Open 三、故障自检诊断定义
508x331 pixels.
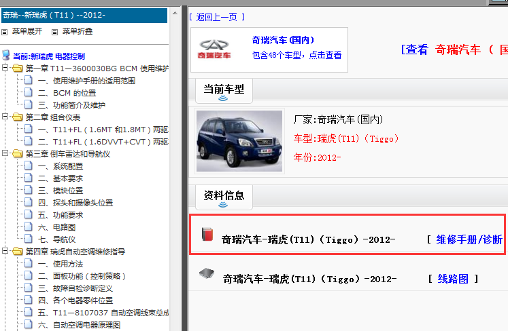coord(75,288)
